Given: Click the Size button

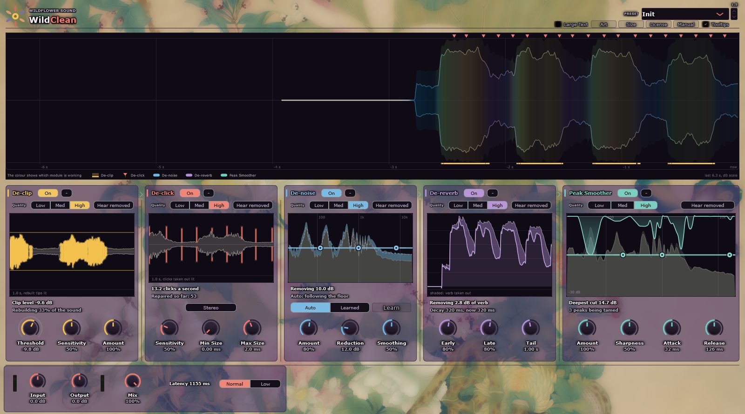Looking at the screenshot, I should pyautogui.click(x=631, y=24).
